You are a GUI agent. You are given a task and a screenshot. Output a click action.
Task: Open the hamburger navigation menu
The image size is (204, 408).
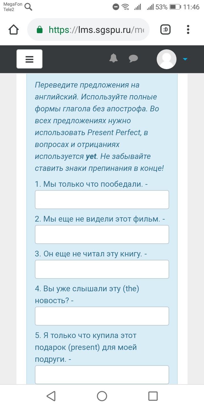(29, 59)
